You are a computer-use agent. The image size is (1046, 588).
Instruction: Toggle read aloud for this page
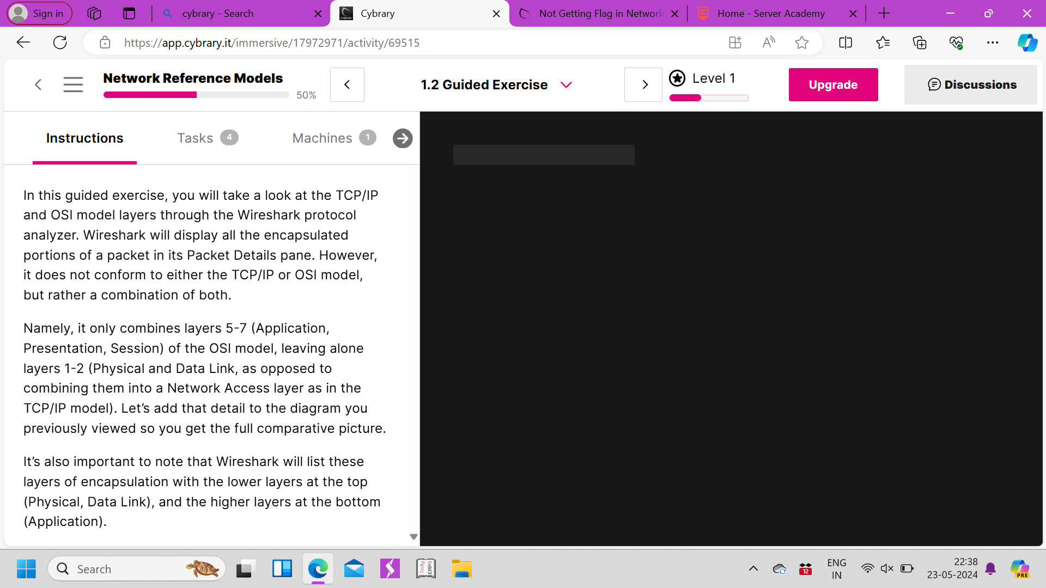[768, 42]
